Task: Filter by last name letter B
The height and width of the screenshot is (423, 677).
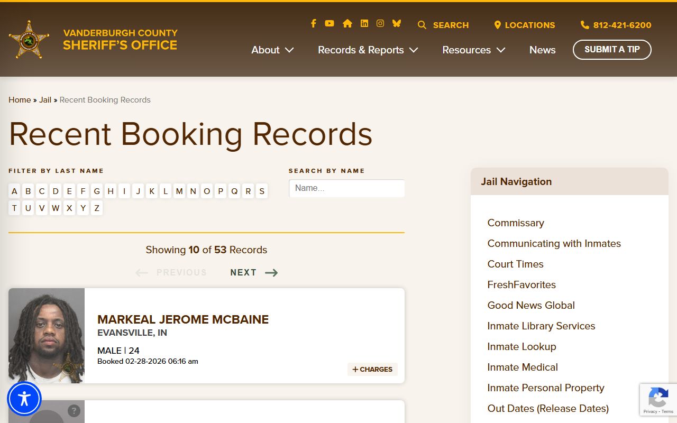Action: 28,191
